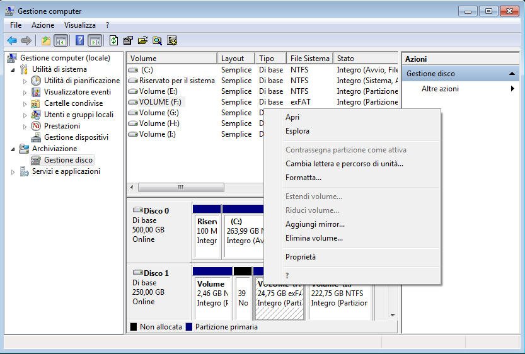Image resolution: width=525 pixels, height=354 pixels.
Task: Select Gestione dispositivi in tree
Action: tap(76, 137)
